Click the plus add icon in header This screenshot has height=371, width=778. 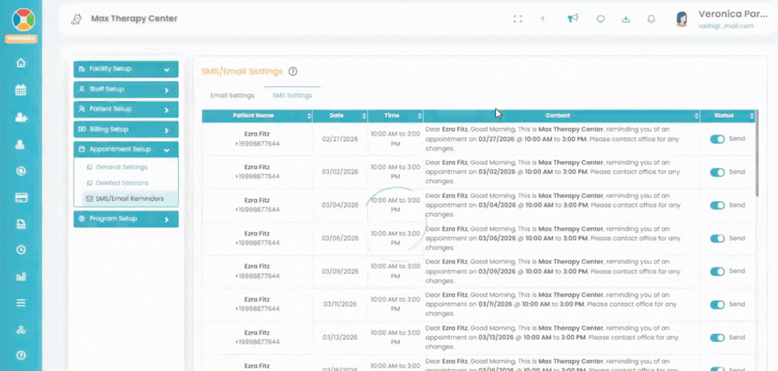pos(543,19)
